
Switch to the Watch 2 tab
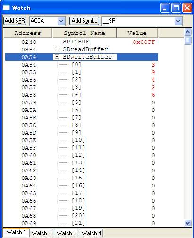[41, 233]
